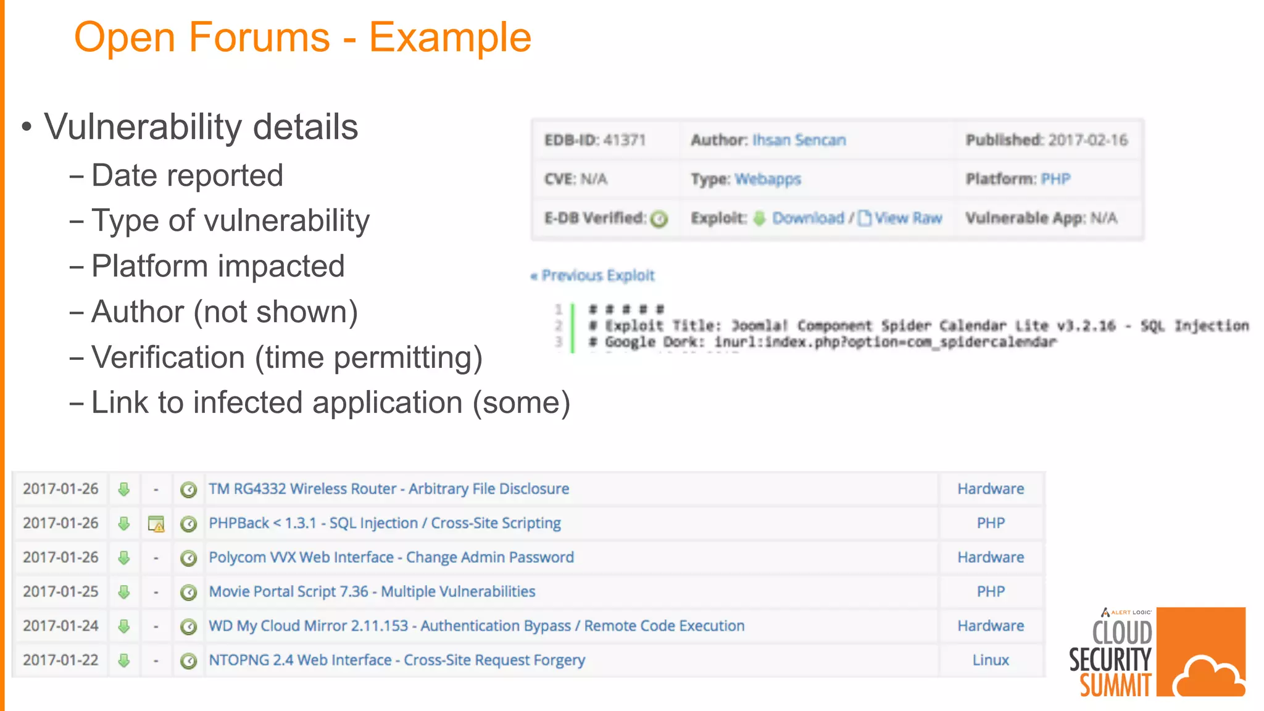Select date 2017-01-24 in WD My Cloud row
This screenshot has width=1264, height=711.
click(60, 626)
